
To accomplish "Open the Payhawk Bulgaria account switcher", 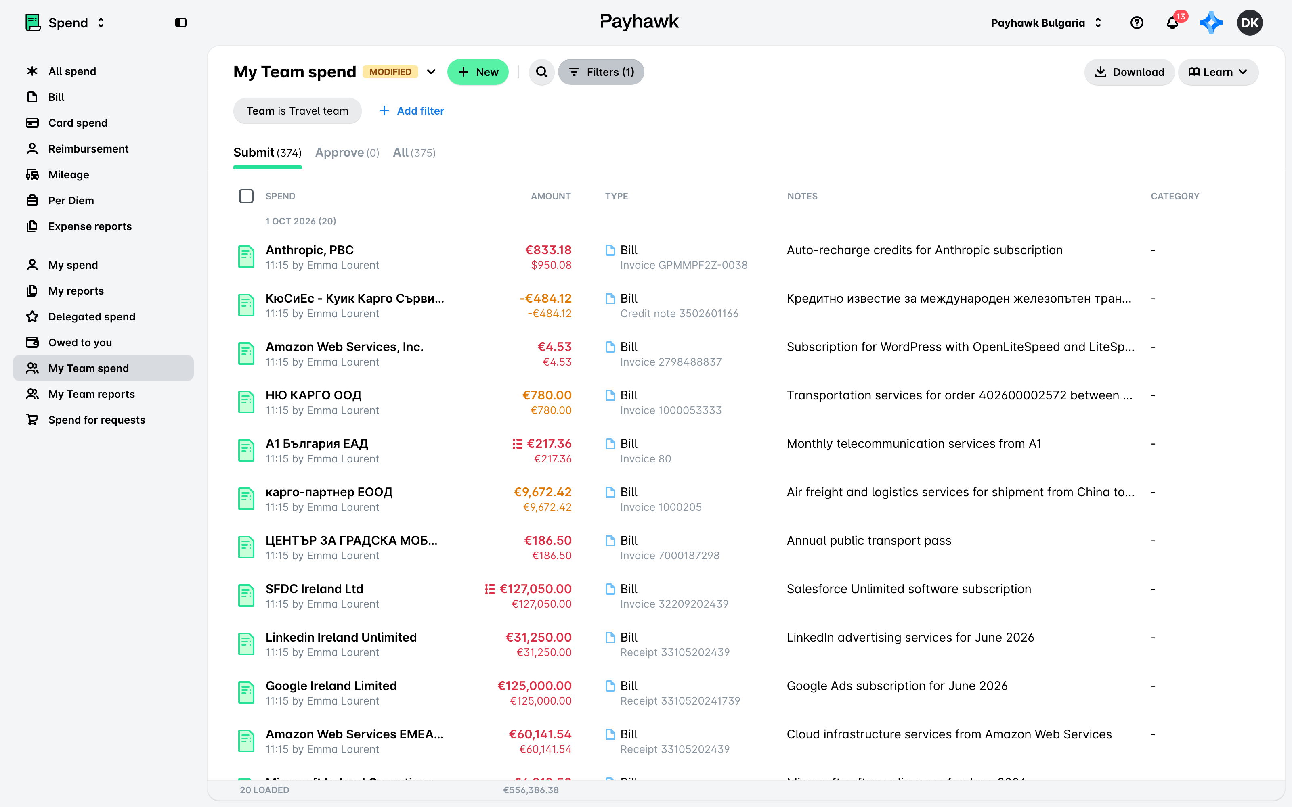I will point(1046,23).
